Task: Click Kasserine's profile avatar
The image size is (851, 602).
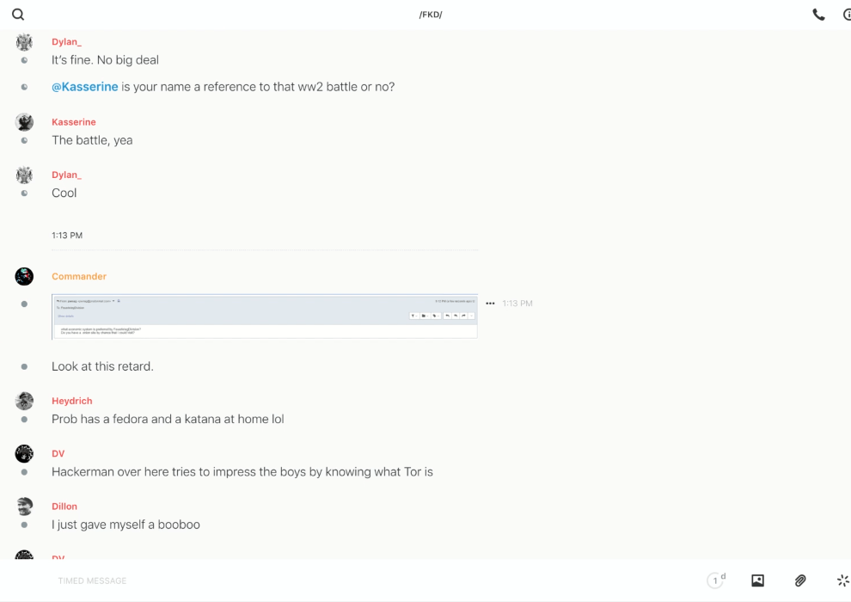Action: [24, 122]
